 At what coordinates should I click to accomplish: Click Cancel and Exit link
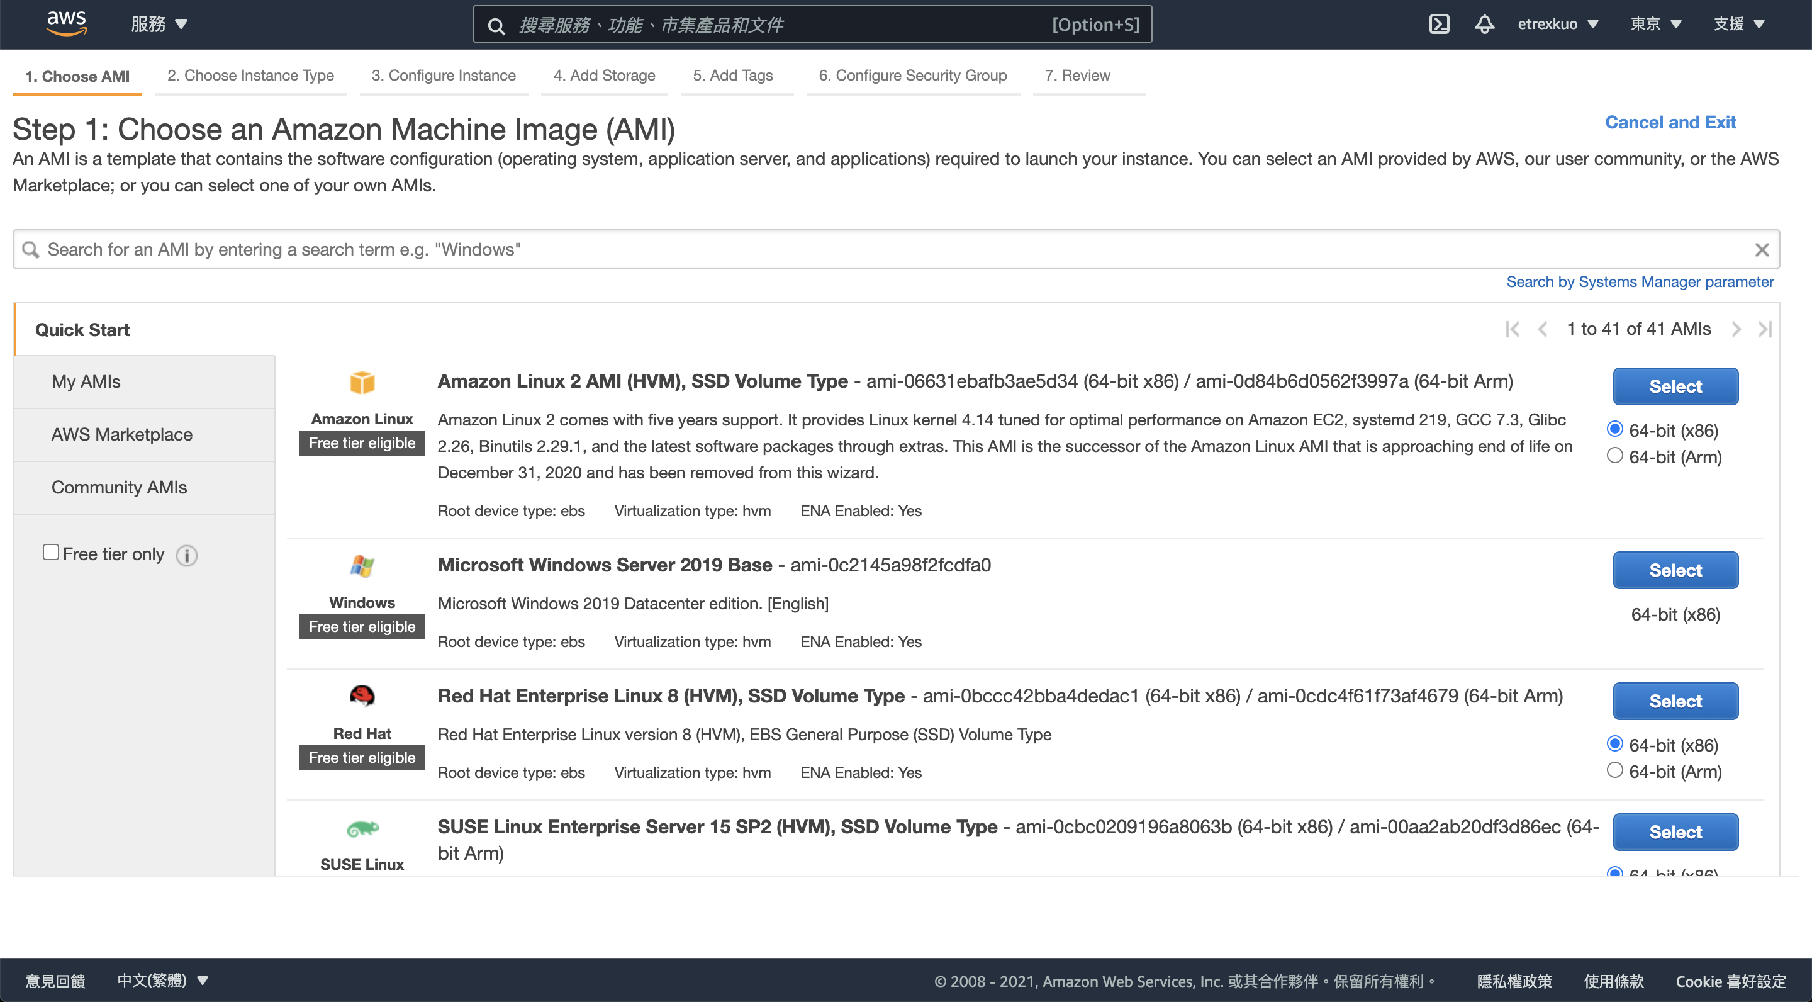[x=1670, y=123]
